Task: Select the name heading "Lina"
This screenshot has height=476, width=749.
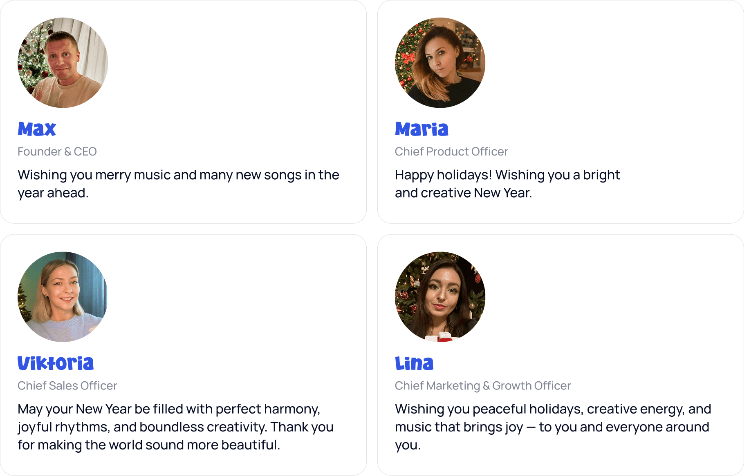Action: 414,363
